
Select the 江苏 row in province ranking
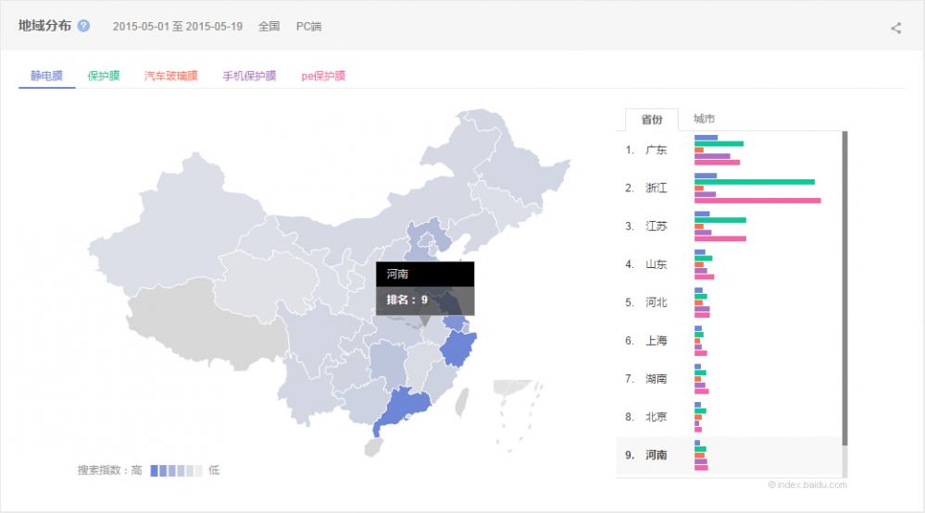click(656, 226)
